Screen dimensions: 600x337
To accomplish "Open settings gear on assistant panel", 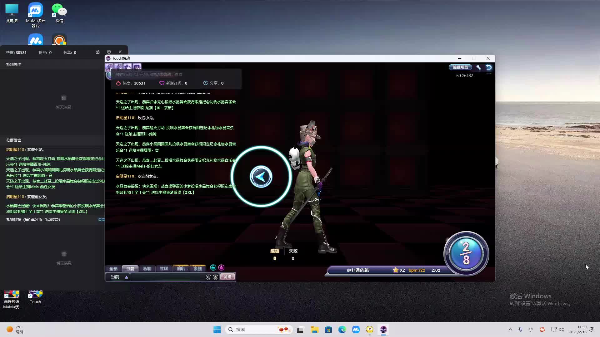I will click(x=109, y=52).
